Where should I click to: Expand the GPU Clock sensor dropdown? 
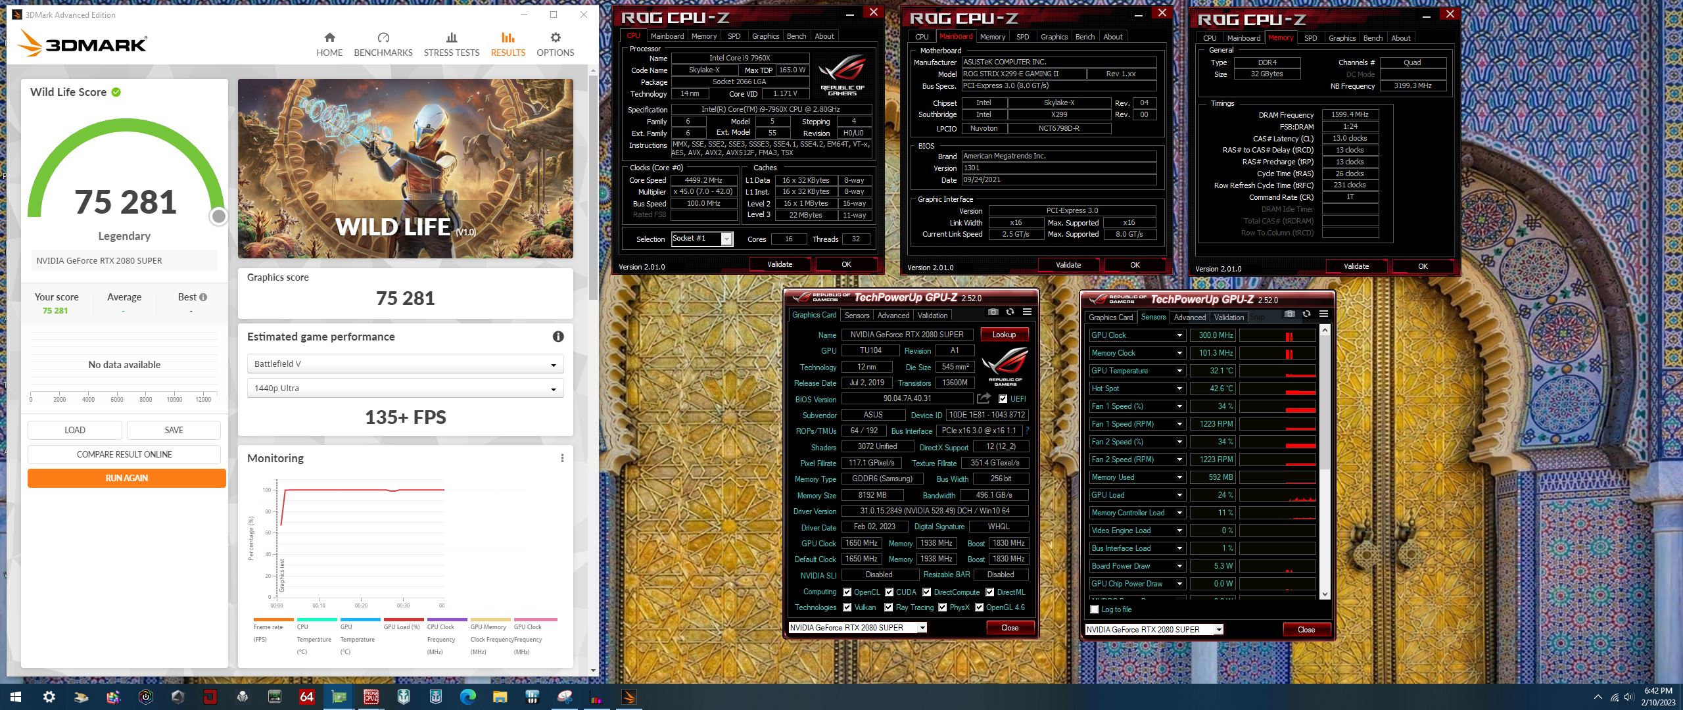[1179, 335]
